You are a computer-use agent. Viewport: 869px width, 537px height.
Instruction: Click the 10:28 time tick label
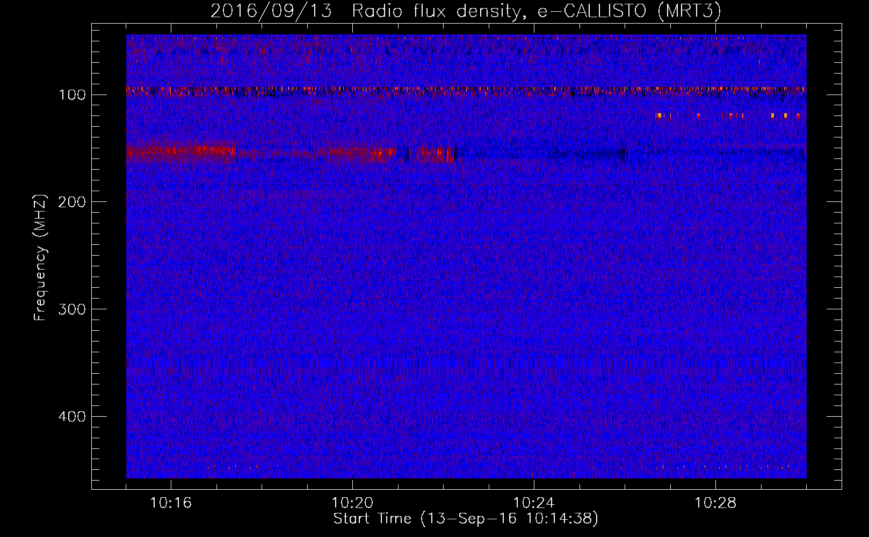pyautogui.click(x=715, y=503)
